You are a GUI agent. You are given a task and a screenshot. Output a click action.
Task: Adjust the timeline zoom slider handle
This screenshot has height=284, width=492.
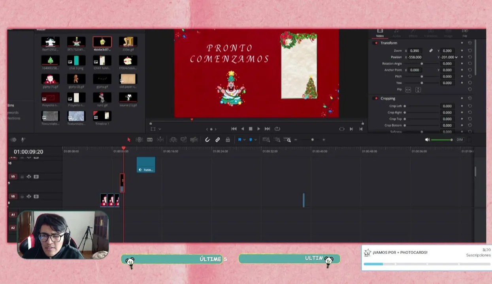(x=313, y=140)
